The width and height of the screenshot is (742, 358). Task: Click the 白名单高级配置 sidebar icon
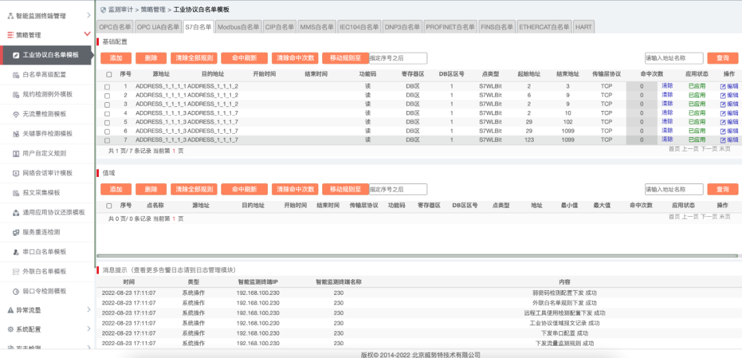click(x=16, y=75)
